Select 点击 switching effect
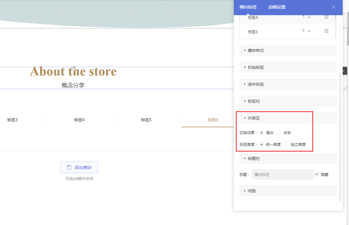This screenshot has height=225, width=349. [x=279, y=133]
